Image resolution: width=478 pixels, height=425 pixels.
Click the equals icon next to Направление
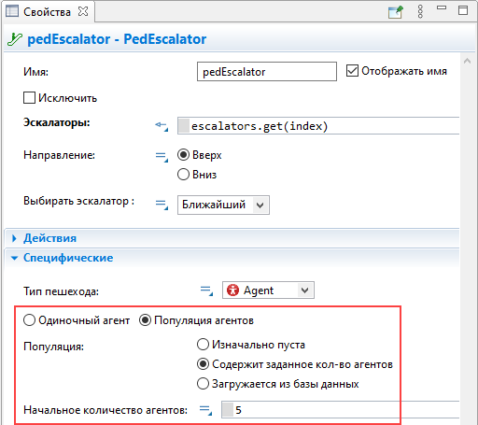click(x=162, y=156)
